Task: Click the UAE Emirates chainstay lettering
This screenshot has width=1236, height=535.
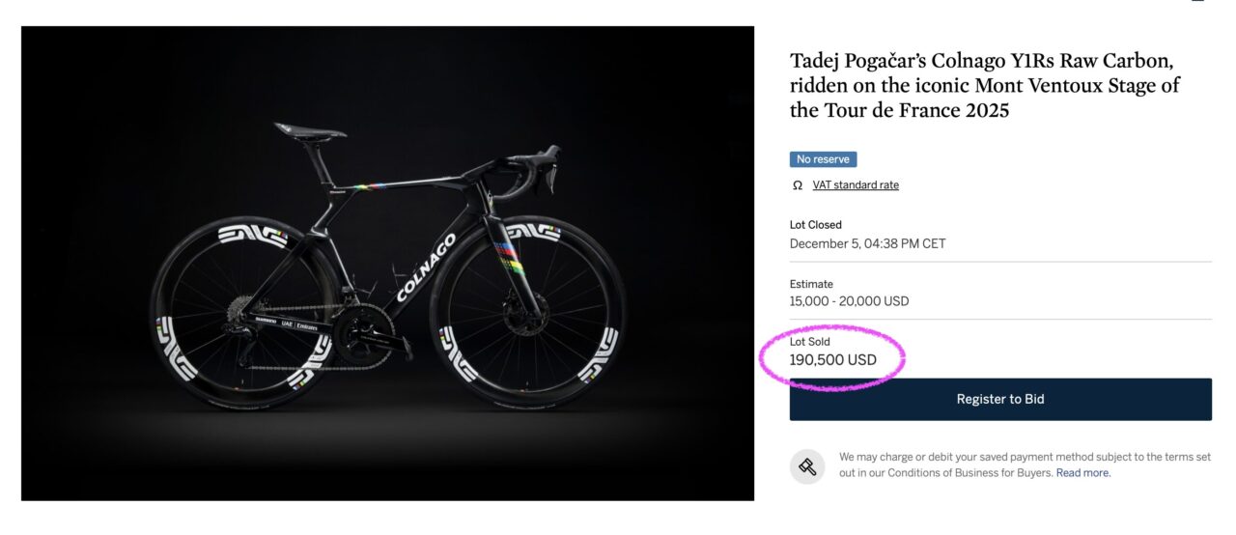Action: coord(297,324)
